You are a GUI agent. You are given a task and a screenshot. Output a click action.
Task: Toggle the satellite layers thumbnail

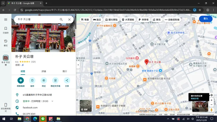[x=86, y=106]
